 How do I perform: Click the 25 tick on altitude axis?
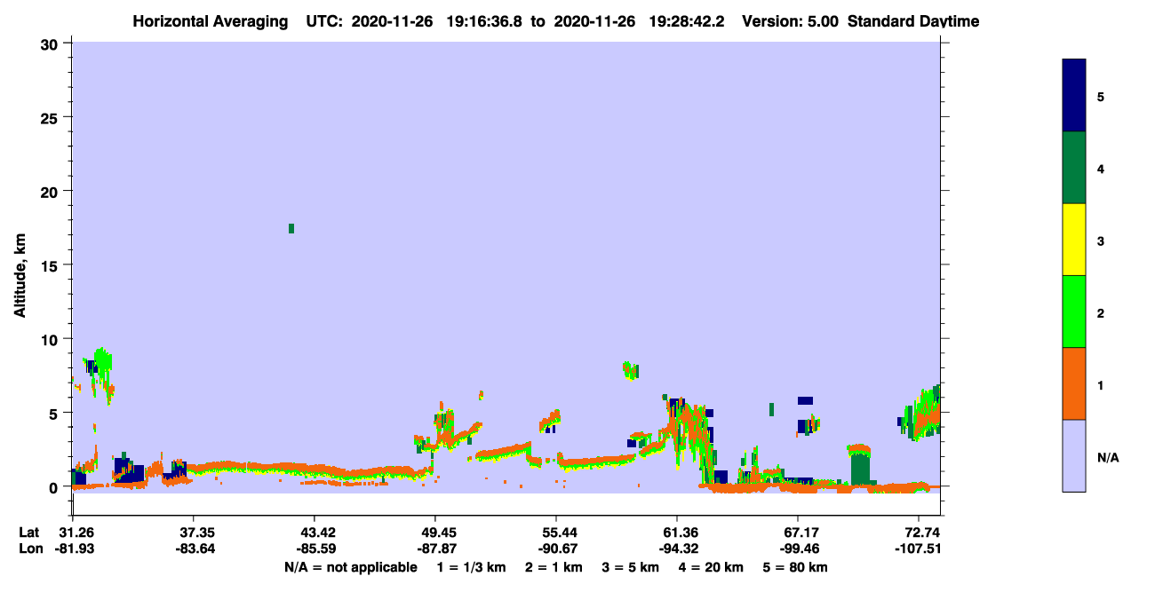[52, 118]
